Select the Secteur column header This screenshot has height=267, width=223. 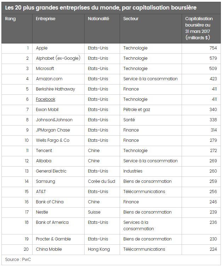131,19
